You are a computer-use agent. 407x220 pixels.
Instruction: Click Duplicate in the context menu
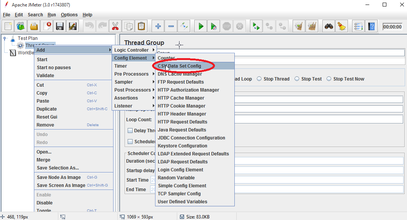74,109
